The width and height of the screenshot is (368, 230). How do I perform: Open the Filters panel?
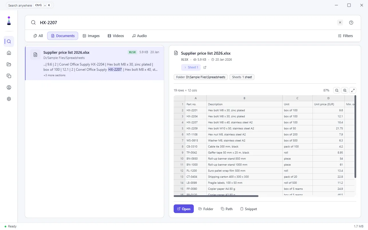click(x=345, y=36)
